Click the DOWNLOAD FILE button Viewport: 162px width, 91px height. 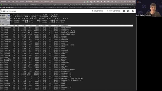[x=113, y=11]
